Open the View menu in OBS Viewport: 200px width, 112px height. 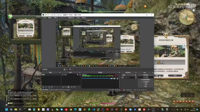tap(56, 18)
